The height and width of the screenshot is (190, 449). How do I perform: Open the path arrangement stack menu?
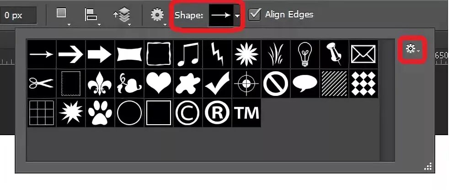[122, 16]
